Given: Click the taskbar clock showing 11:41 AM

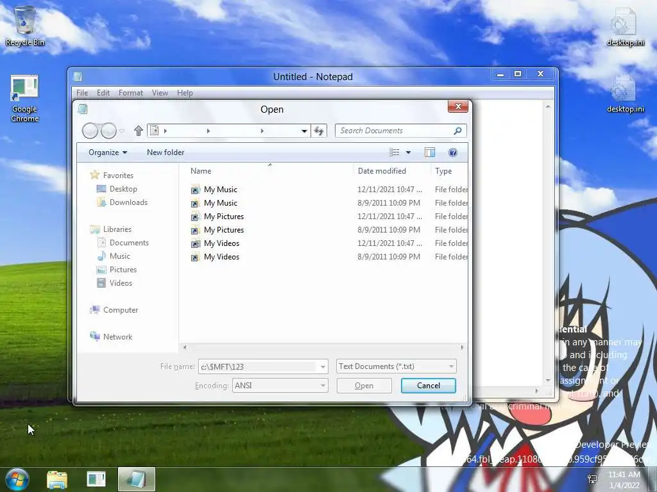Looking at the screenshot, I should (x=624, y=479).
